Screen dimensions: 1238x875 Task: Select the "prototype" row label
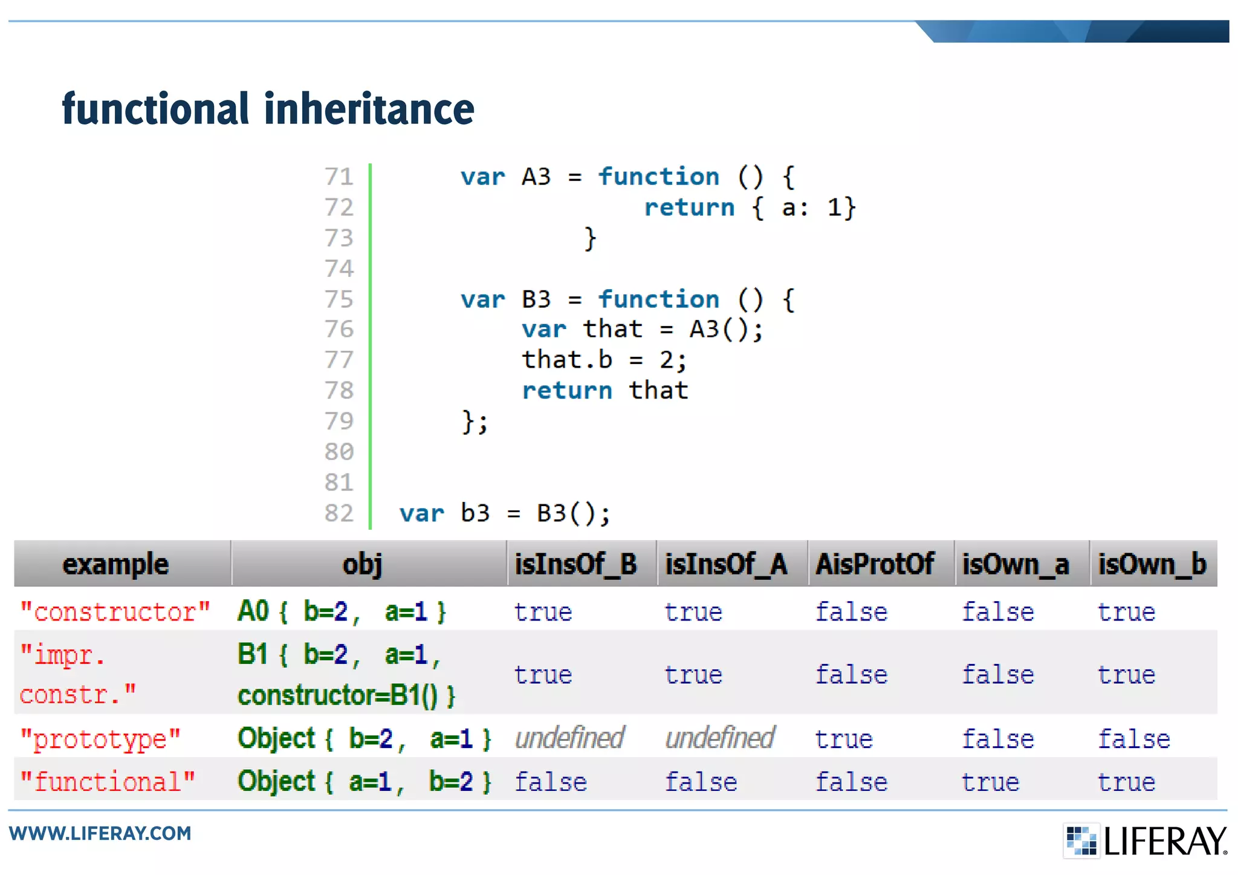click(x=100, y=739)
